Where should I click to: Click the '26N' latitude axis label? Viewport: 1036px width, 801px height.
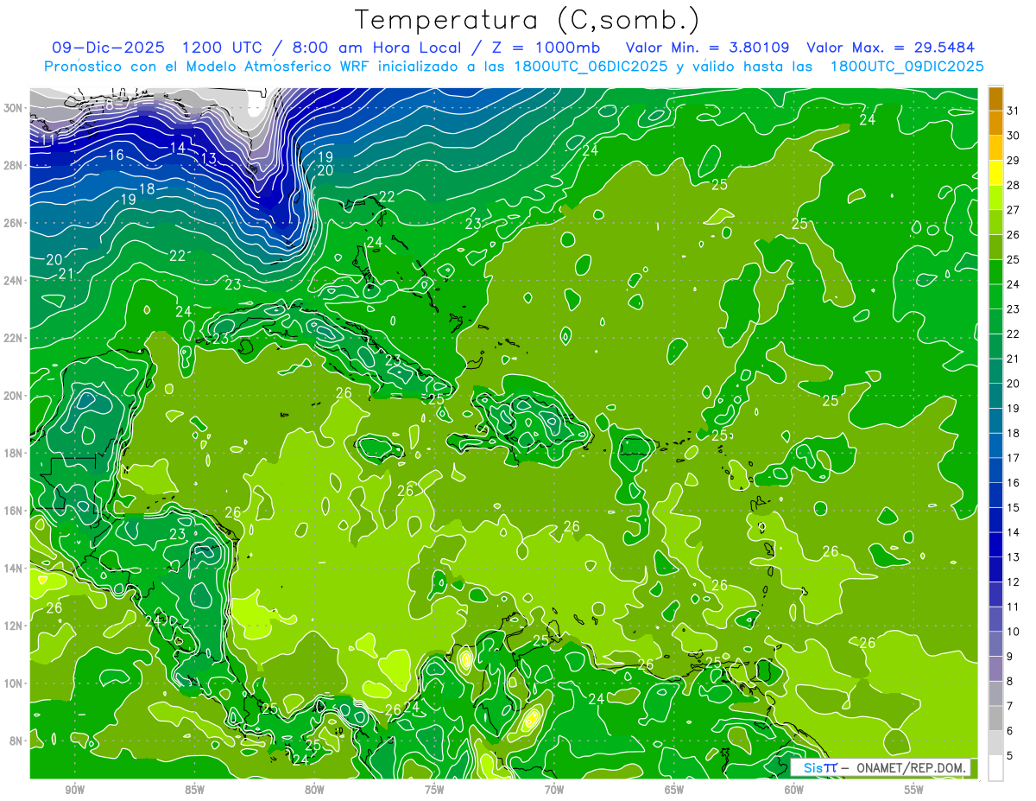click(13, 223)
